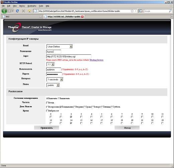
Task: Open the folder dropdown showing public
Action: point(53,85)
